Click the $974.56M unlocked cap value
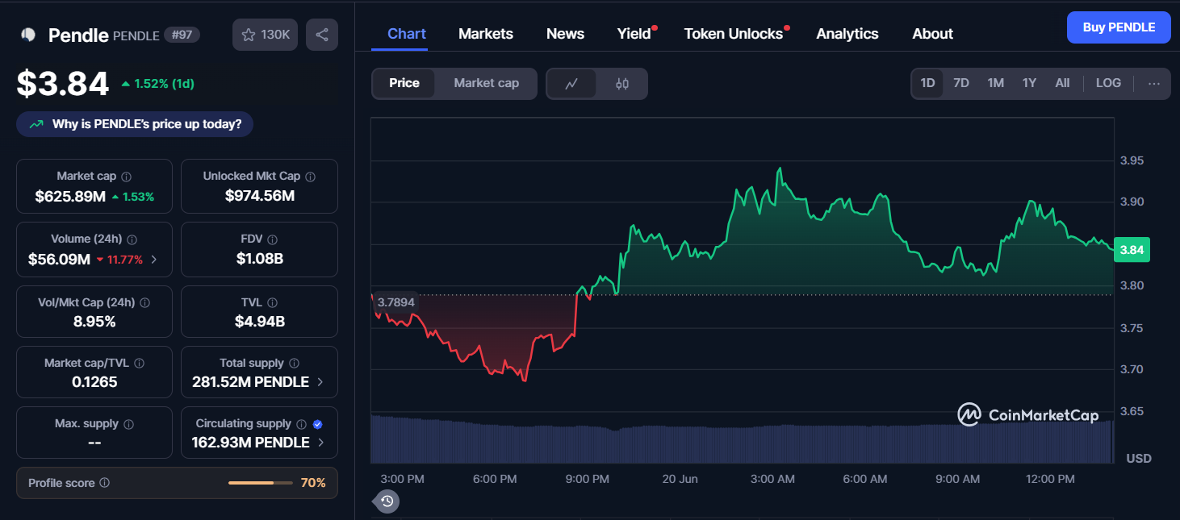The width and height of the screenshot is (1180, 520). coord(260,196)
